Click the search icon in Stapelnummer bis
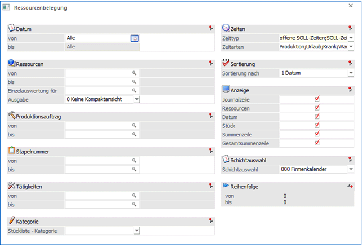362x247 pixels. click(134, 169)
